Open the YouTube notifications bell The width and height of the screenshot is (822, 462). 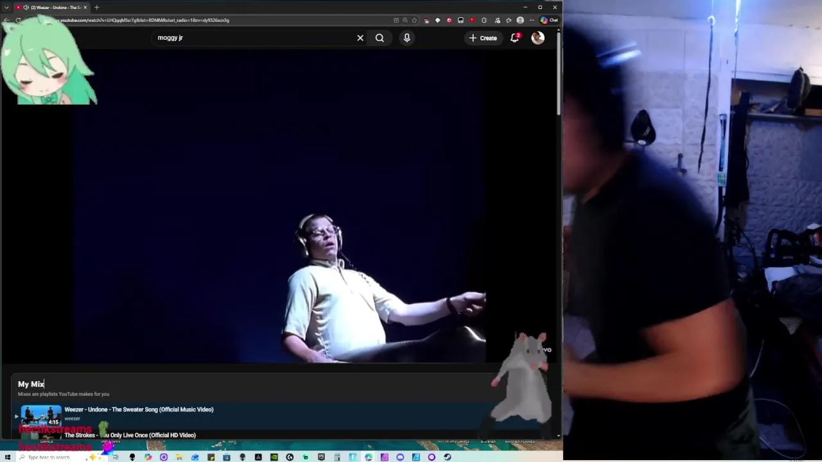[x=514, y=38]
